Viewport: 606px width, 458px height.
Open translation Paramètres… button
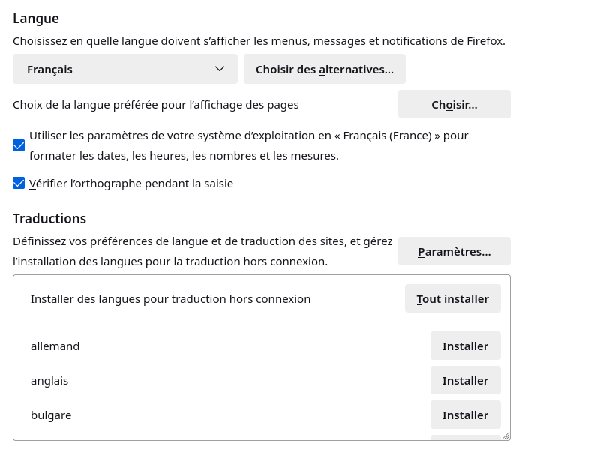point(454,251)
